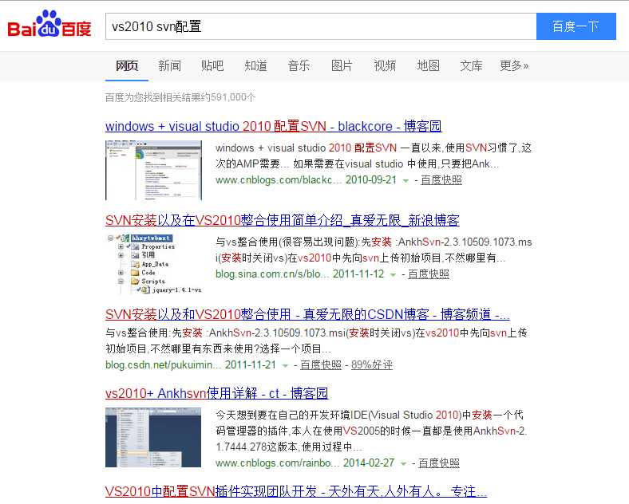Screen dimensions: 629x504
Task: Expand the dropdown arrow after 2010-09-21
Action: [405, 181]
